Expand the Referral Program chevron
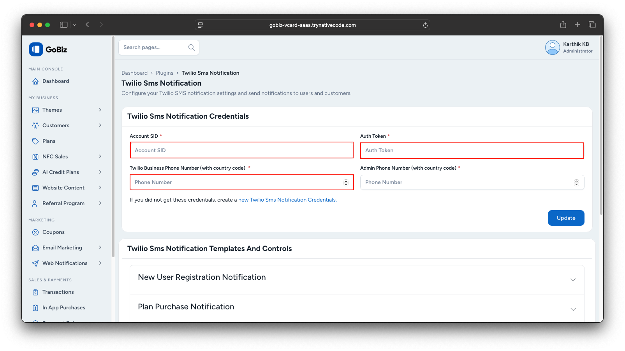 [x=100, y=204]
